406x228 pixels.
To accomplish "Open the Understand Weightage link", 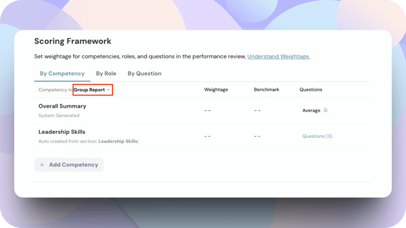I will click(279, 56).
